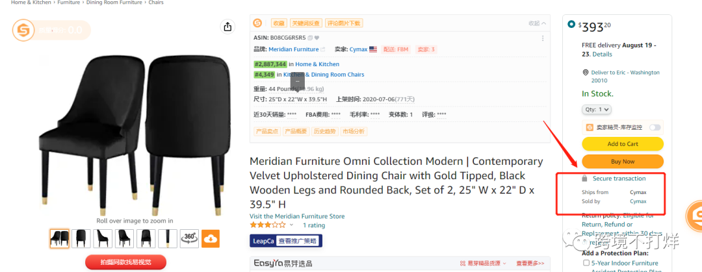Click the orange SellerSprite logo in panel header
702x272 pixels.
pos(257,23)
